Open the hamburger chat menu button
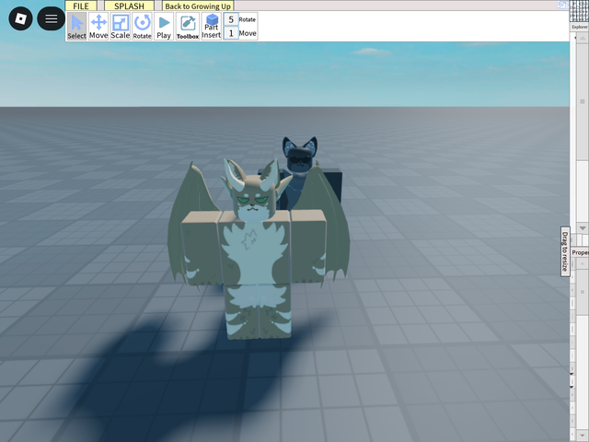The width and height of the screenshot is (589, 442). [x=52, y=18]
